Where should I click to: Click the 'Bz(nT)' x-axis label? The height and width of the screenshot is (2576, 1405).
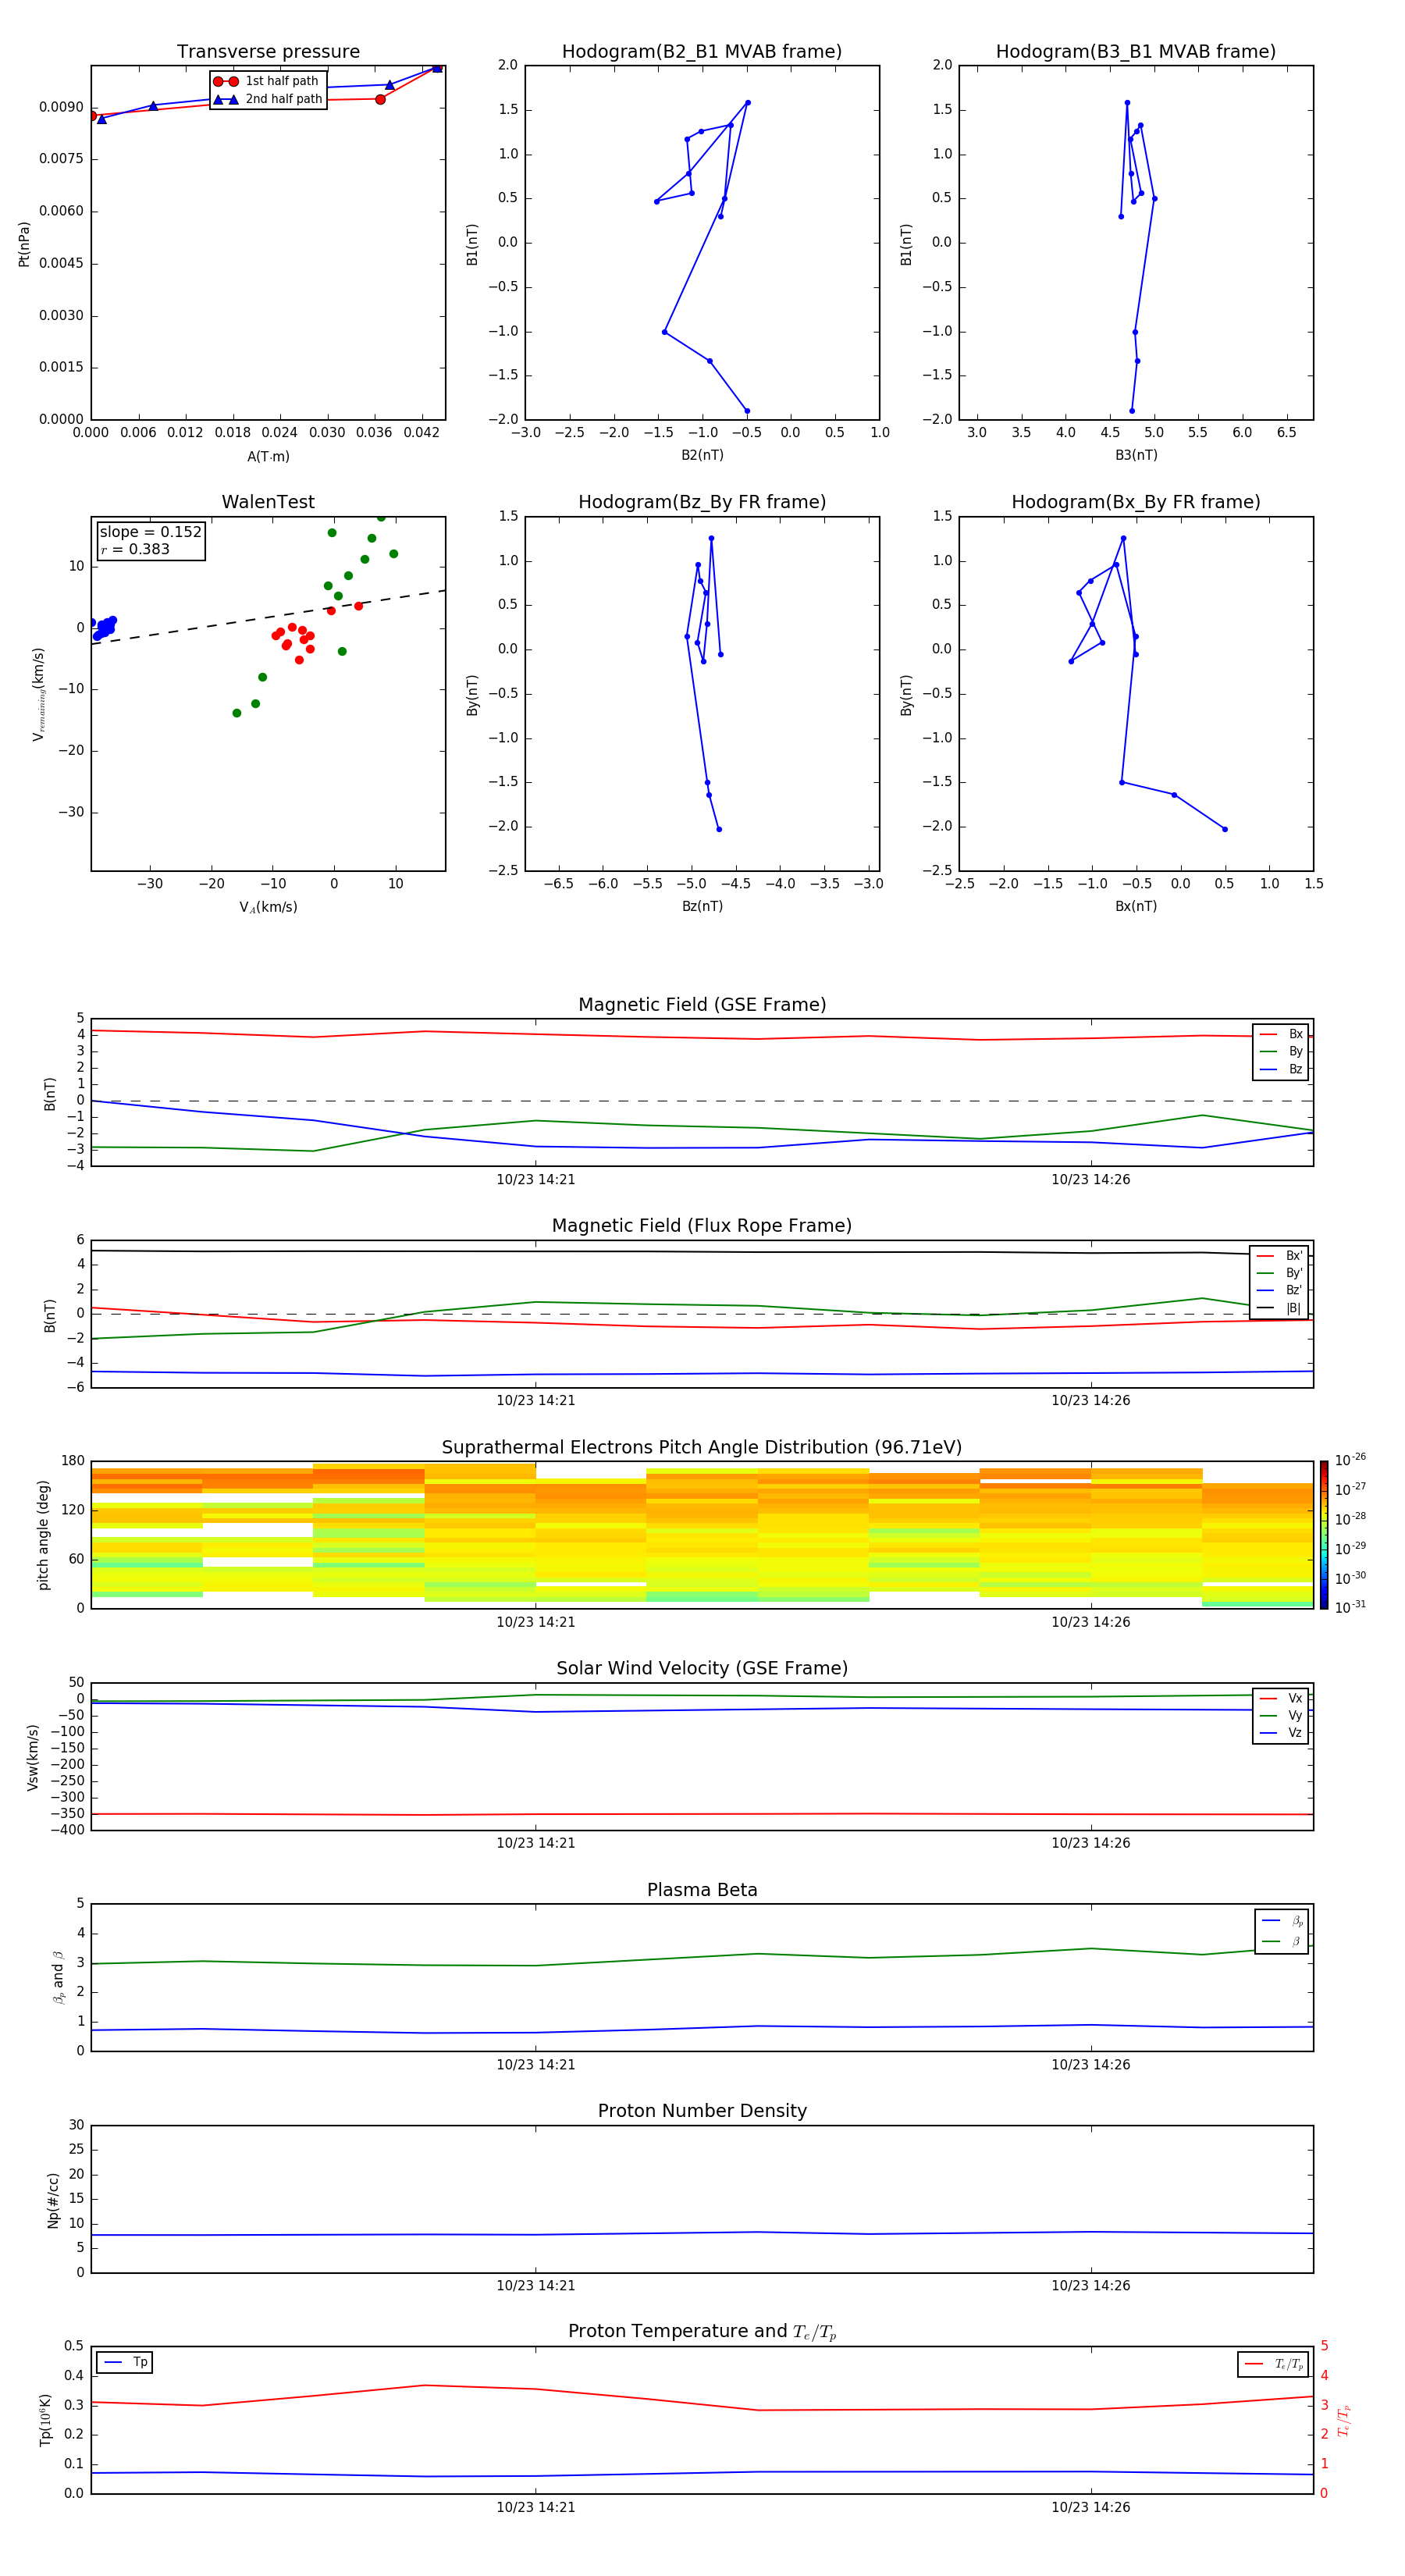pyautogui.click(x=702, y=906)
